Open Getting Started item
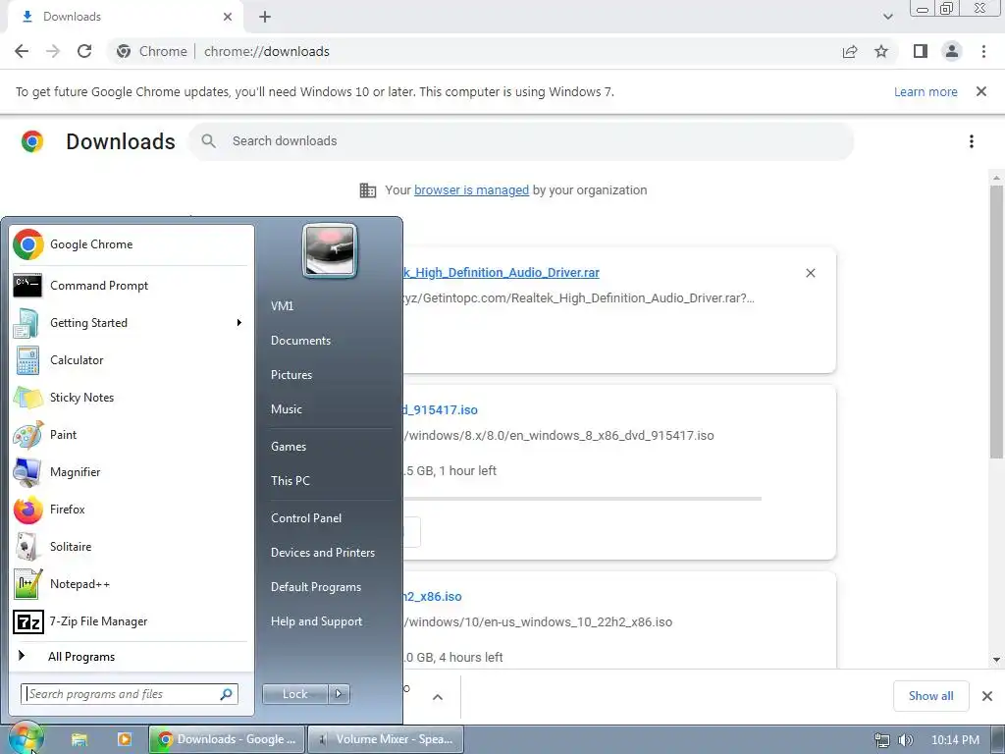 point(131,322)
